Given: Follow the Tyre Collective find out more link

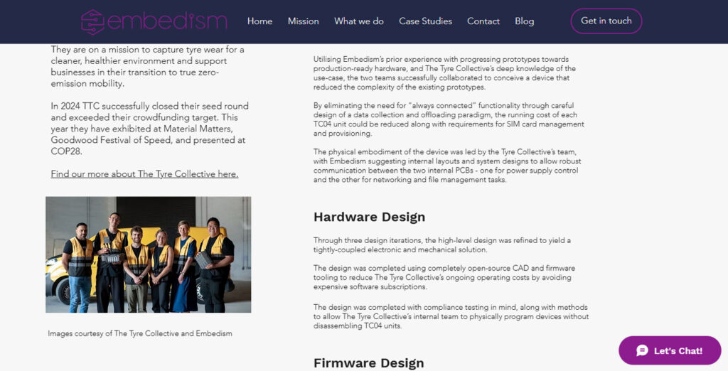Looking at the screenshot, I should (144, 174).
